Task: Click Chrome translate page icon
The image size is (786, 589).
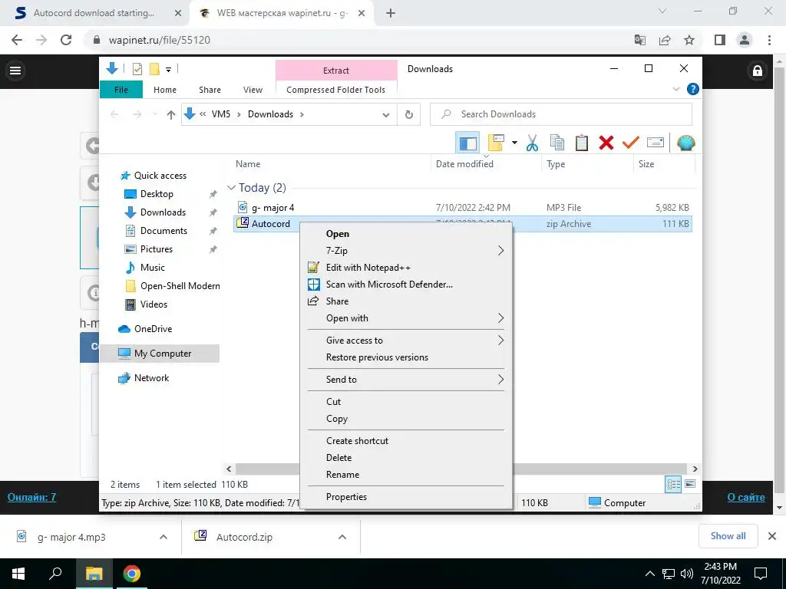Action: pos(640,40)
